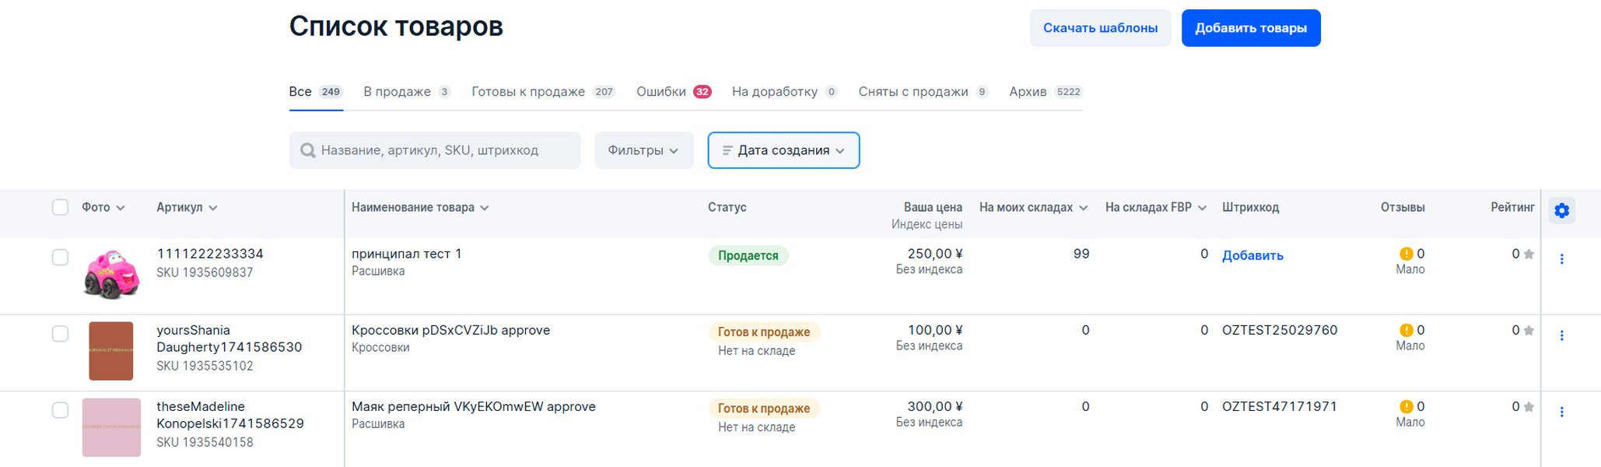This screenshot has width=1601, height=467.
Task: Tick checkbox for yoursShania Daugherty product
Action: pos(60,333)
